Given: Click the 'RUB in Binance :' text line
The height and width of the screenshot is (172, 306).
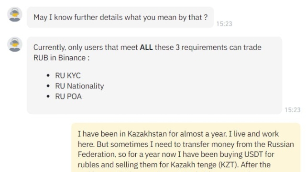Looking at the screenshot, I should pos(62,58).
